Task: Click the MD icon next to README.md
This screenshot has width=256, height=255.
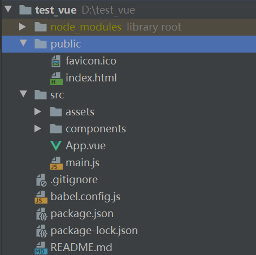Action: pos(41,248)
